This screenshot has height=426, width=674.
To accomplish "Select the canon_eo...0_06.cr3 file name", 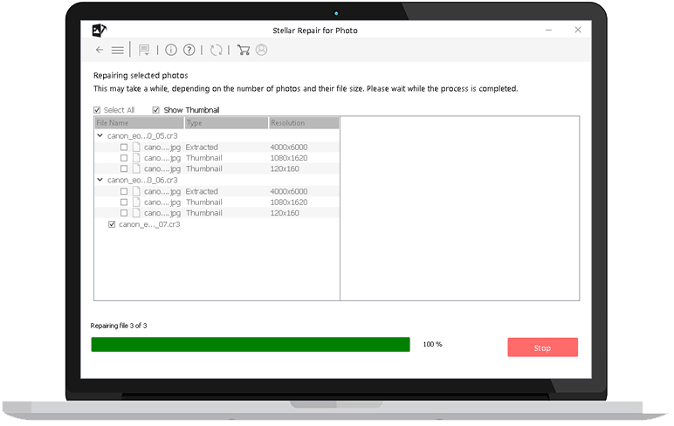I will (x=142, y=180).
